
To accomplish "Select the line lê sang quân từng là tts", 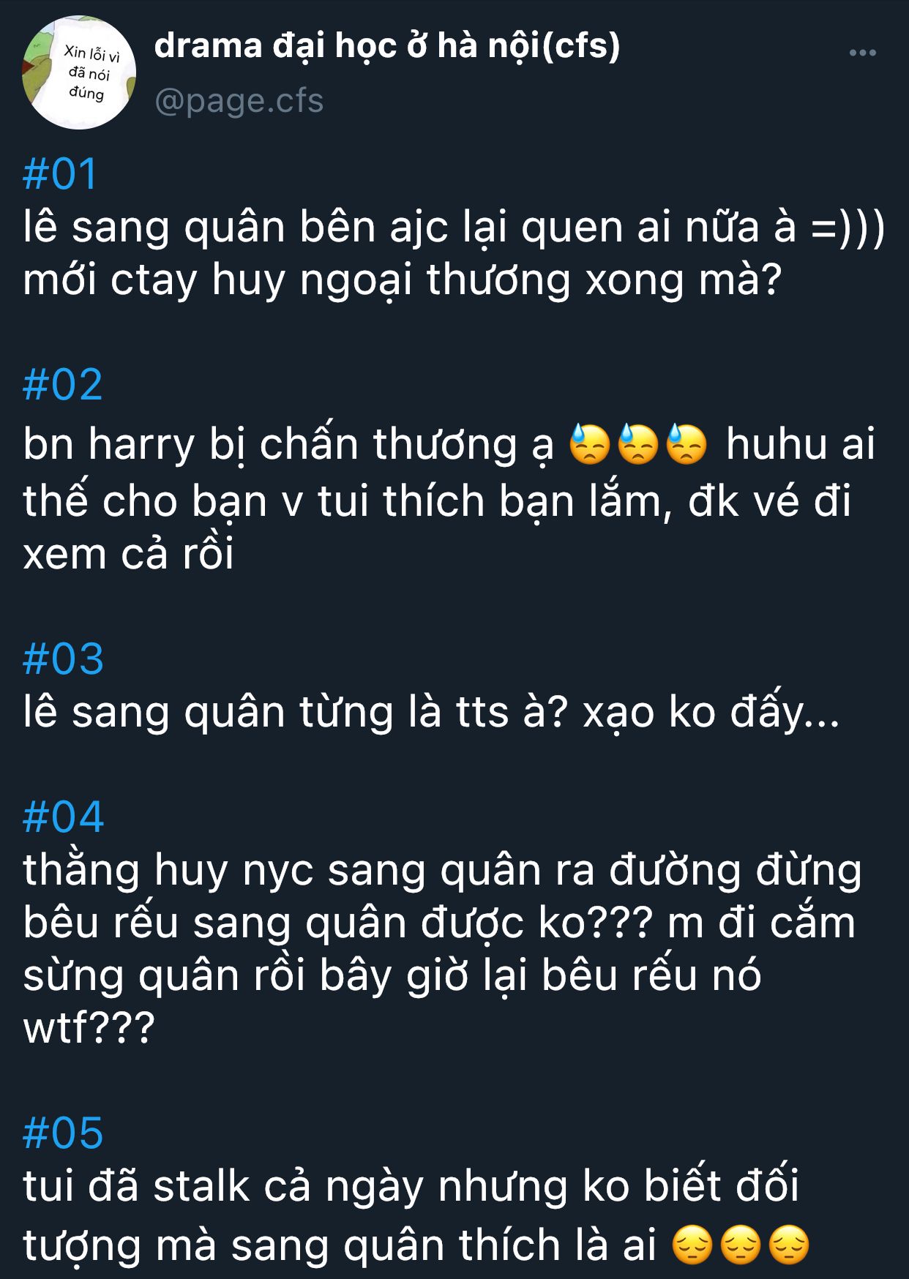I will (x=431, y=711).
